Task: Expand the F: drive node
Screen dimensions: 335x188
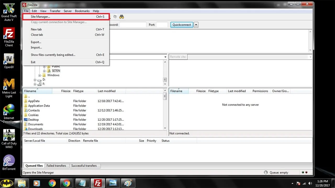Action: [35, 84]
